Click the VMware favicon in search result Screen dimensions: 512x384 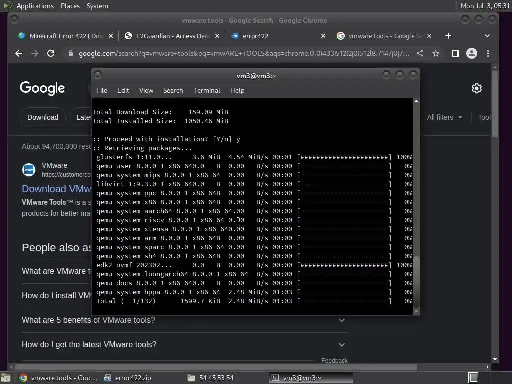(x=28, y=170)
